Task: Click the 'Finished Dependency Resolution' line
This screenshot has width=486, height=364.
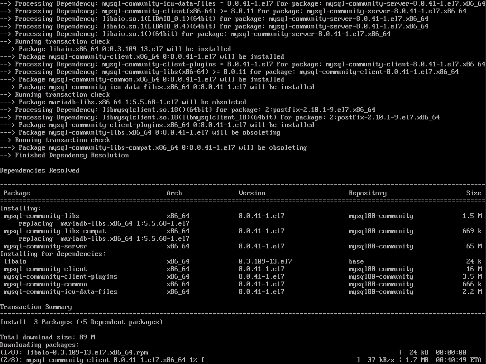Action: (x=64, y=155)
